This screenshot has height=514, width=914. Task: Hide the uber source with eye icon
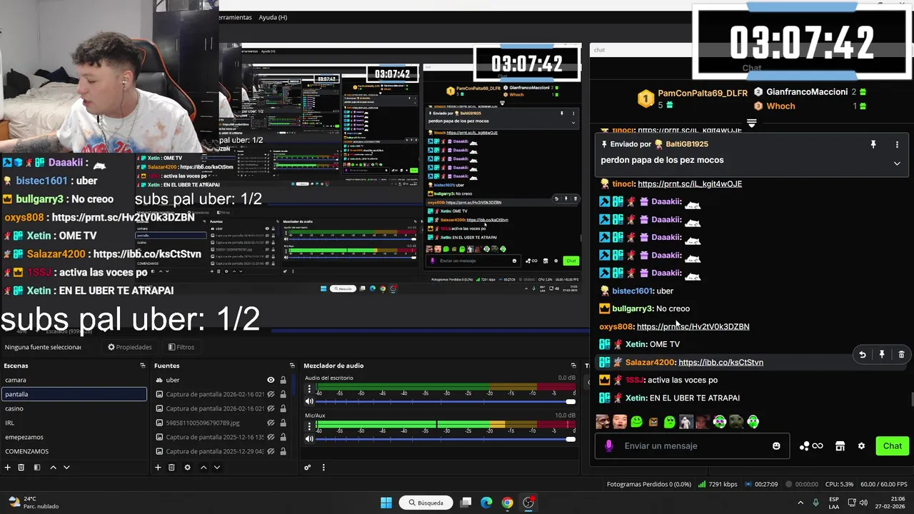click(x=271, y=380)
